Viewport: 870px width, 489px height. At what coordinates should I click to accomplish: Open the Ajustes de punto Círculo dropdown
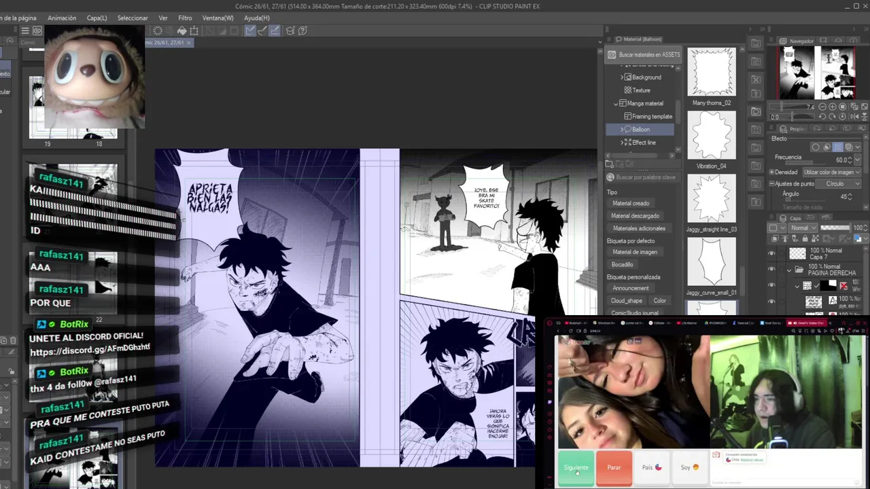(839, 183)
